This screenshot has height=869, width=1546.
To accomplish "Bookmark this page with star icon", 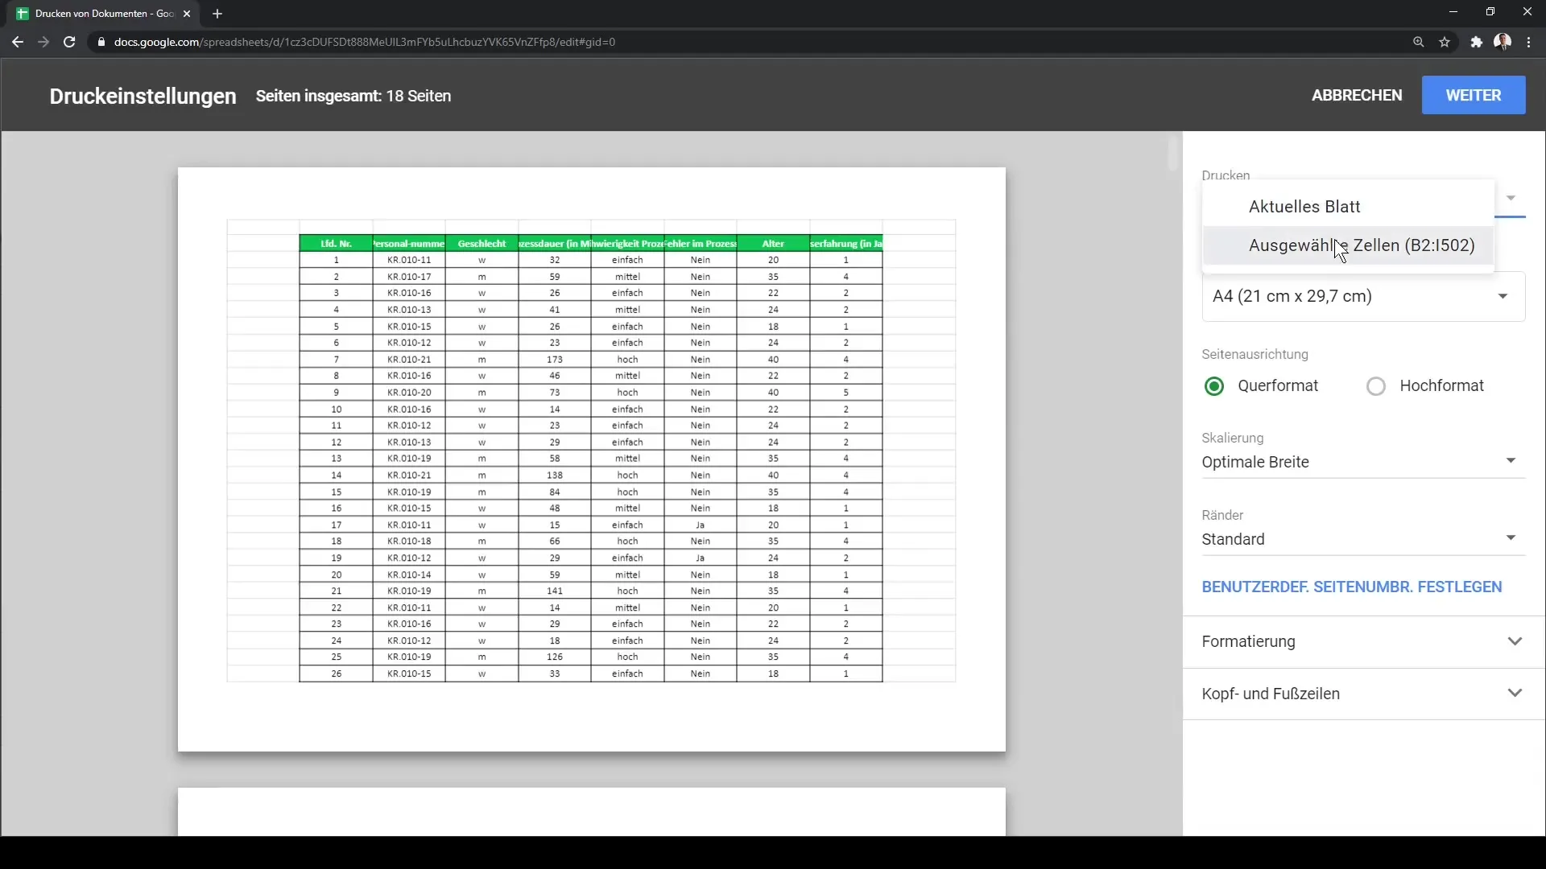I will pyautogui.click(x=1445, y=42).
